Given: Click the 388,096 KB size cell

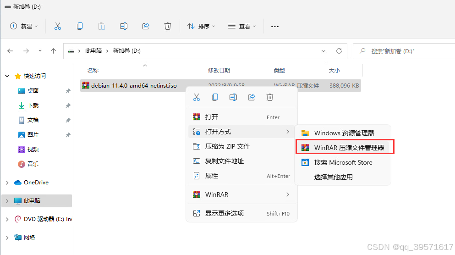Looking at the screenshot, I should click(344, 86).
